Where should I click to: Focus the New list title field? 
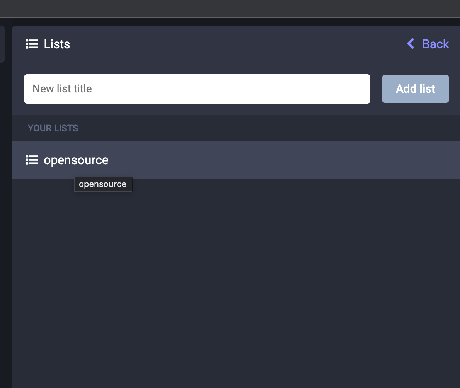tap(197, 89)
